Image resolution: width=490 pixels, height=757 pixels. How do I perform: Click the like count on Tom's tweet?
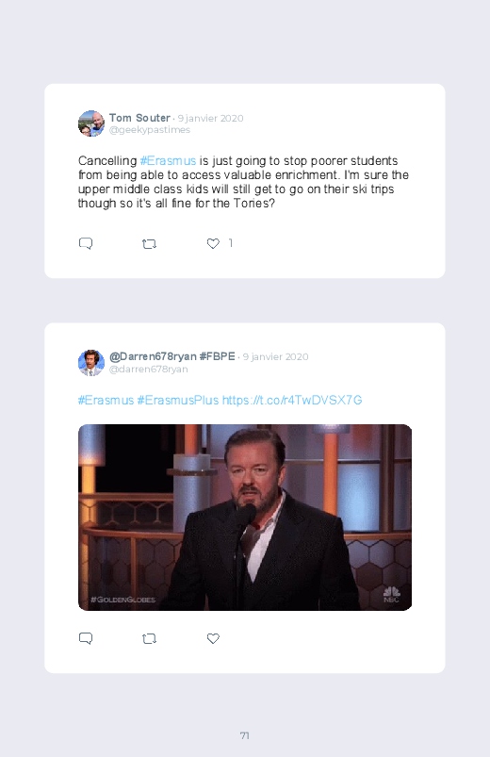(x=230, y=243)
